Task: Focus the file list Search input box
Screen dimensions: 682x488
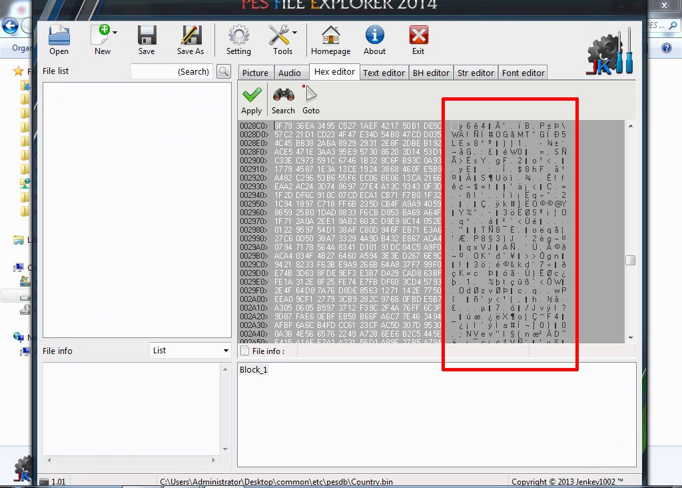Action: click(171, 71)
